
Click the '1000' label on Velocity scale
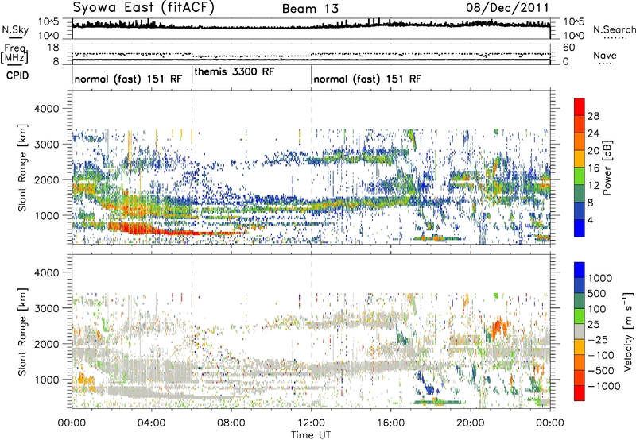pyautogui.click(x=599, y=278)
